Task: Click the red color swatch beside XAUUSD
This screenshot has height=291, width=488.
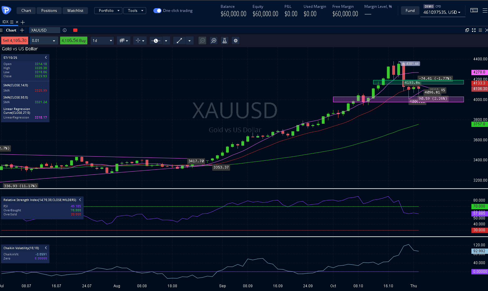Action: pos(75,30)
